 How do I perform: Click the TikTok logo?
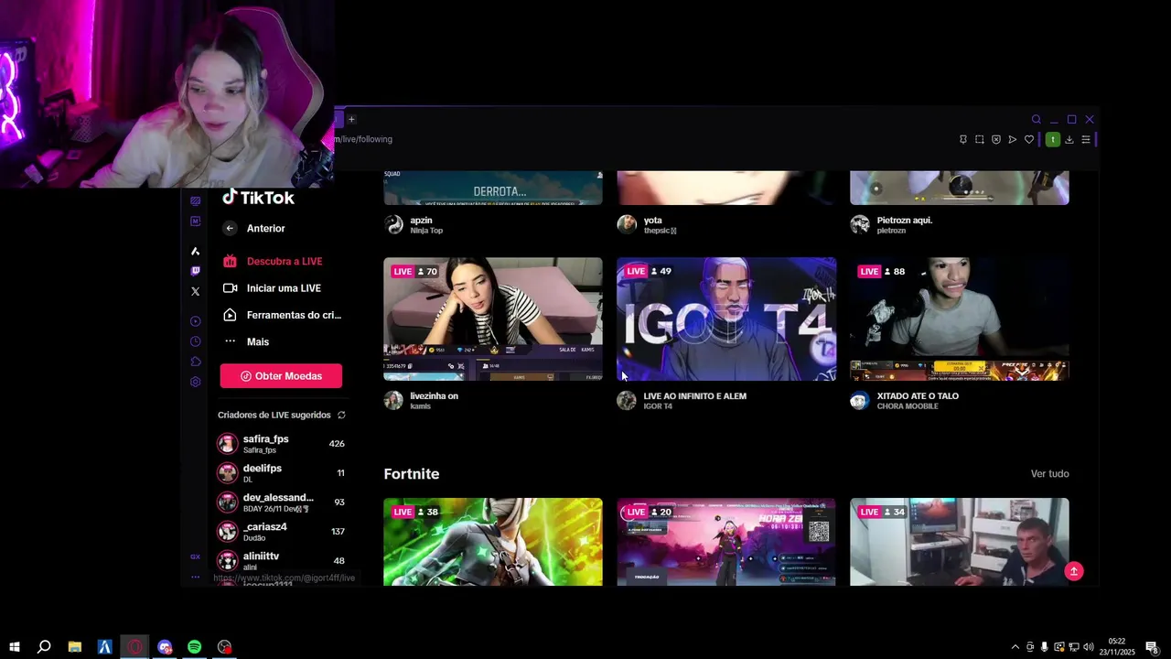258,198
